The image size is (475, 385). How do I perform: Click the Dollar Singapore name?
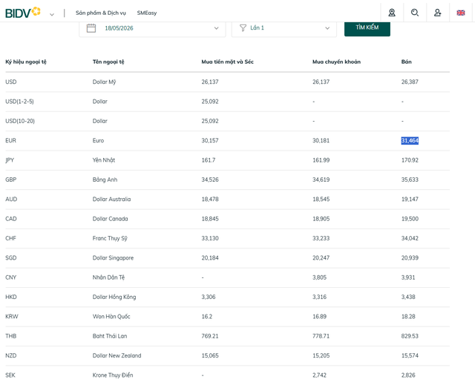tap(113, 258)
